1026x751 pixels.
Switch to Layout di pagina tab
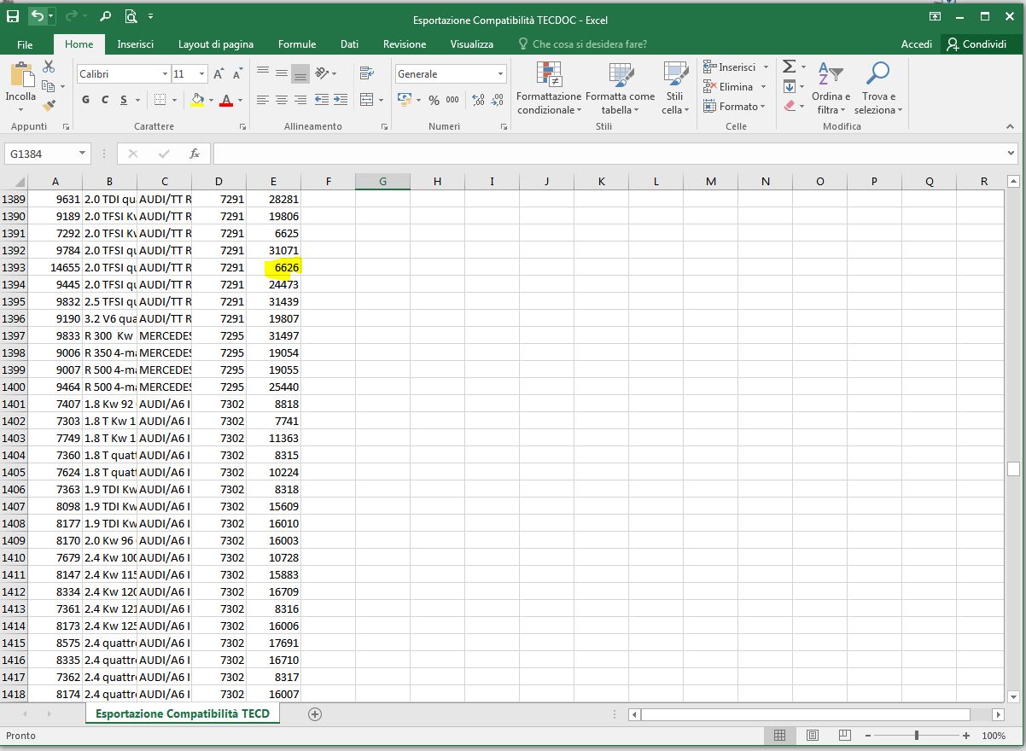(216, 44)
